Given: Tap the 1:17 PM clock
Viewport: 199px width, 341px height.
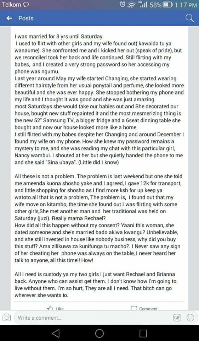Looking at the screenshot, I should point(186,5).
